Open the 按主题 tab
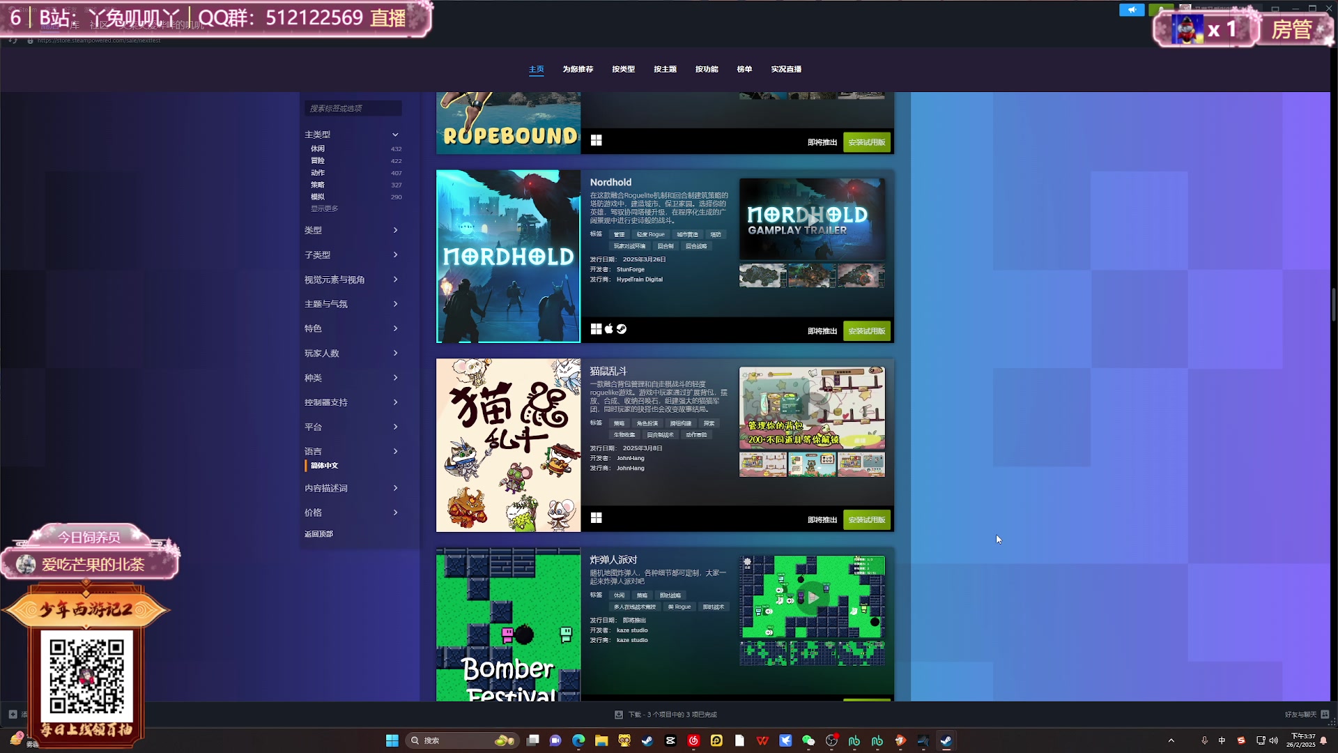Screen dimensions: 1338x753 tap(665, 69)
